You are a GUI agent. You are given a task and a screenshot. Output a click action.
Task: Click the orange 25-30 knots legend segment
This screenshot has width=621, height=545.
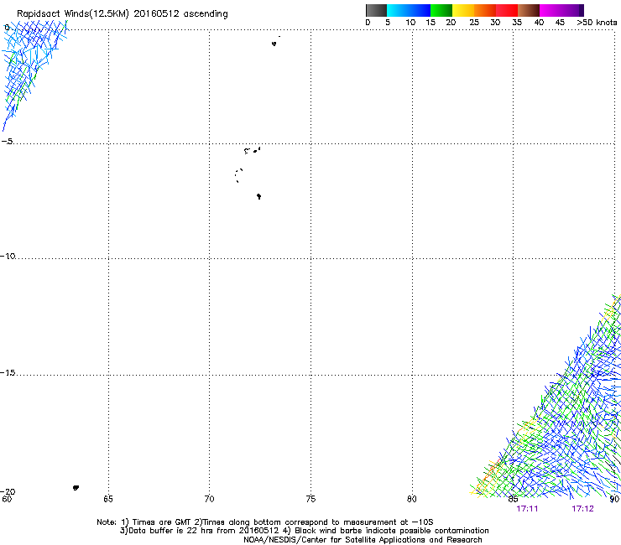click(x=485, y=10)
